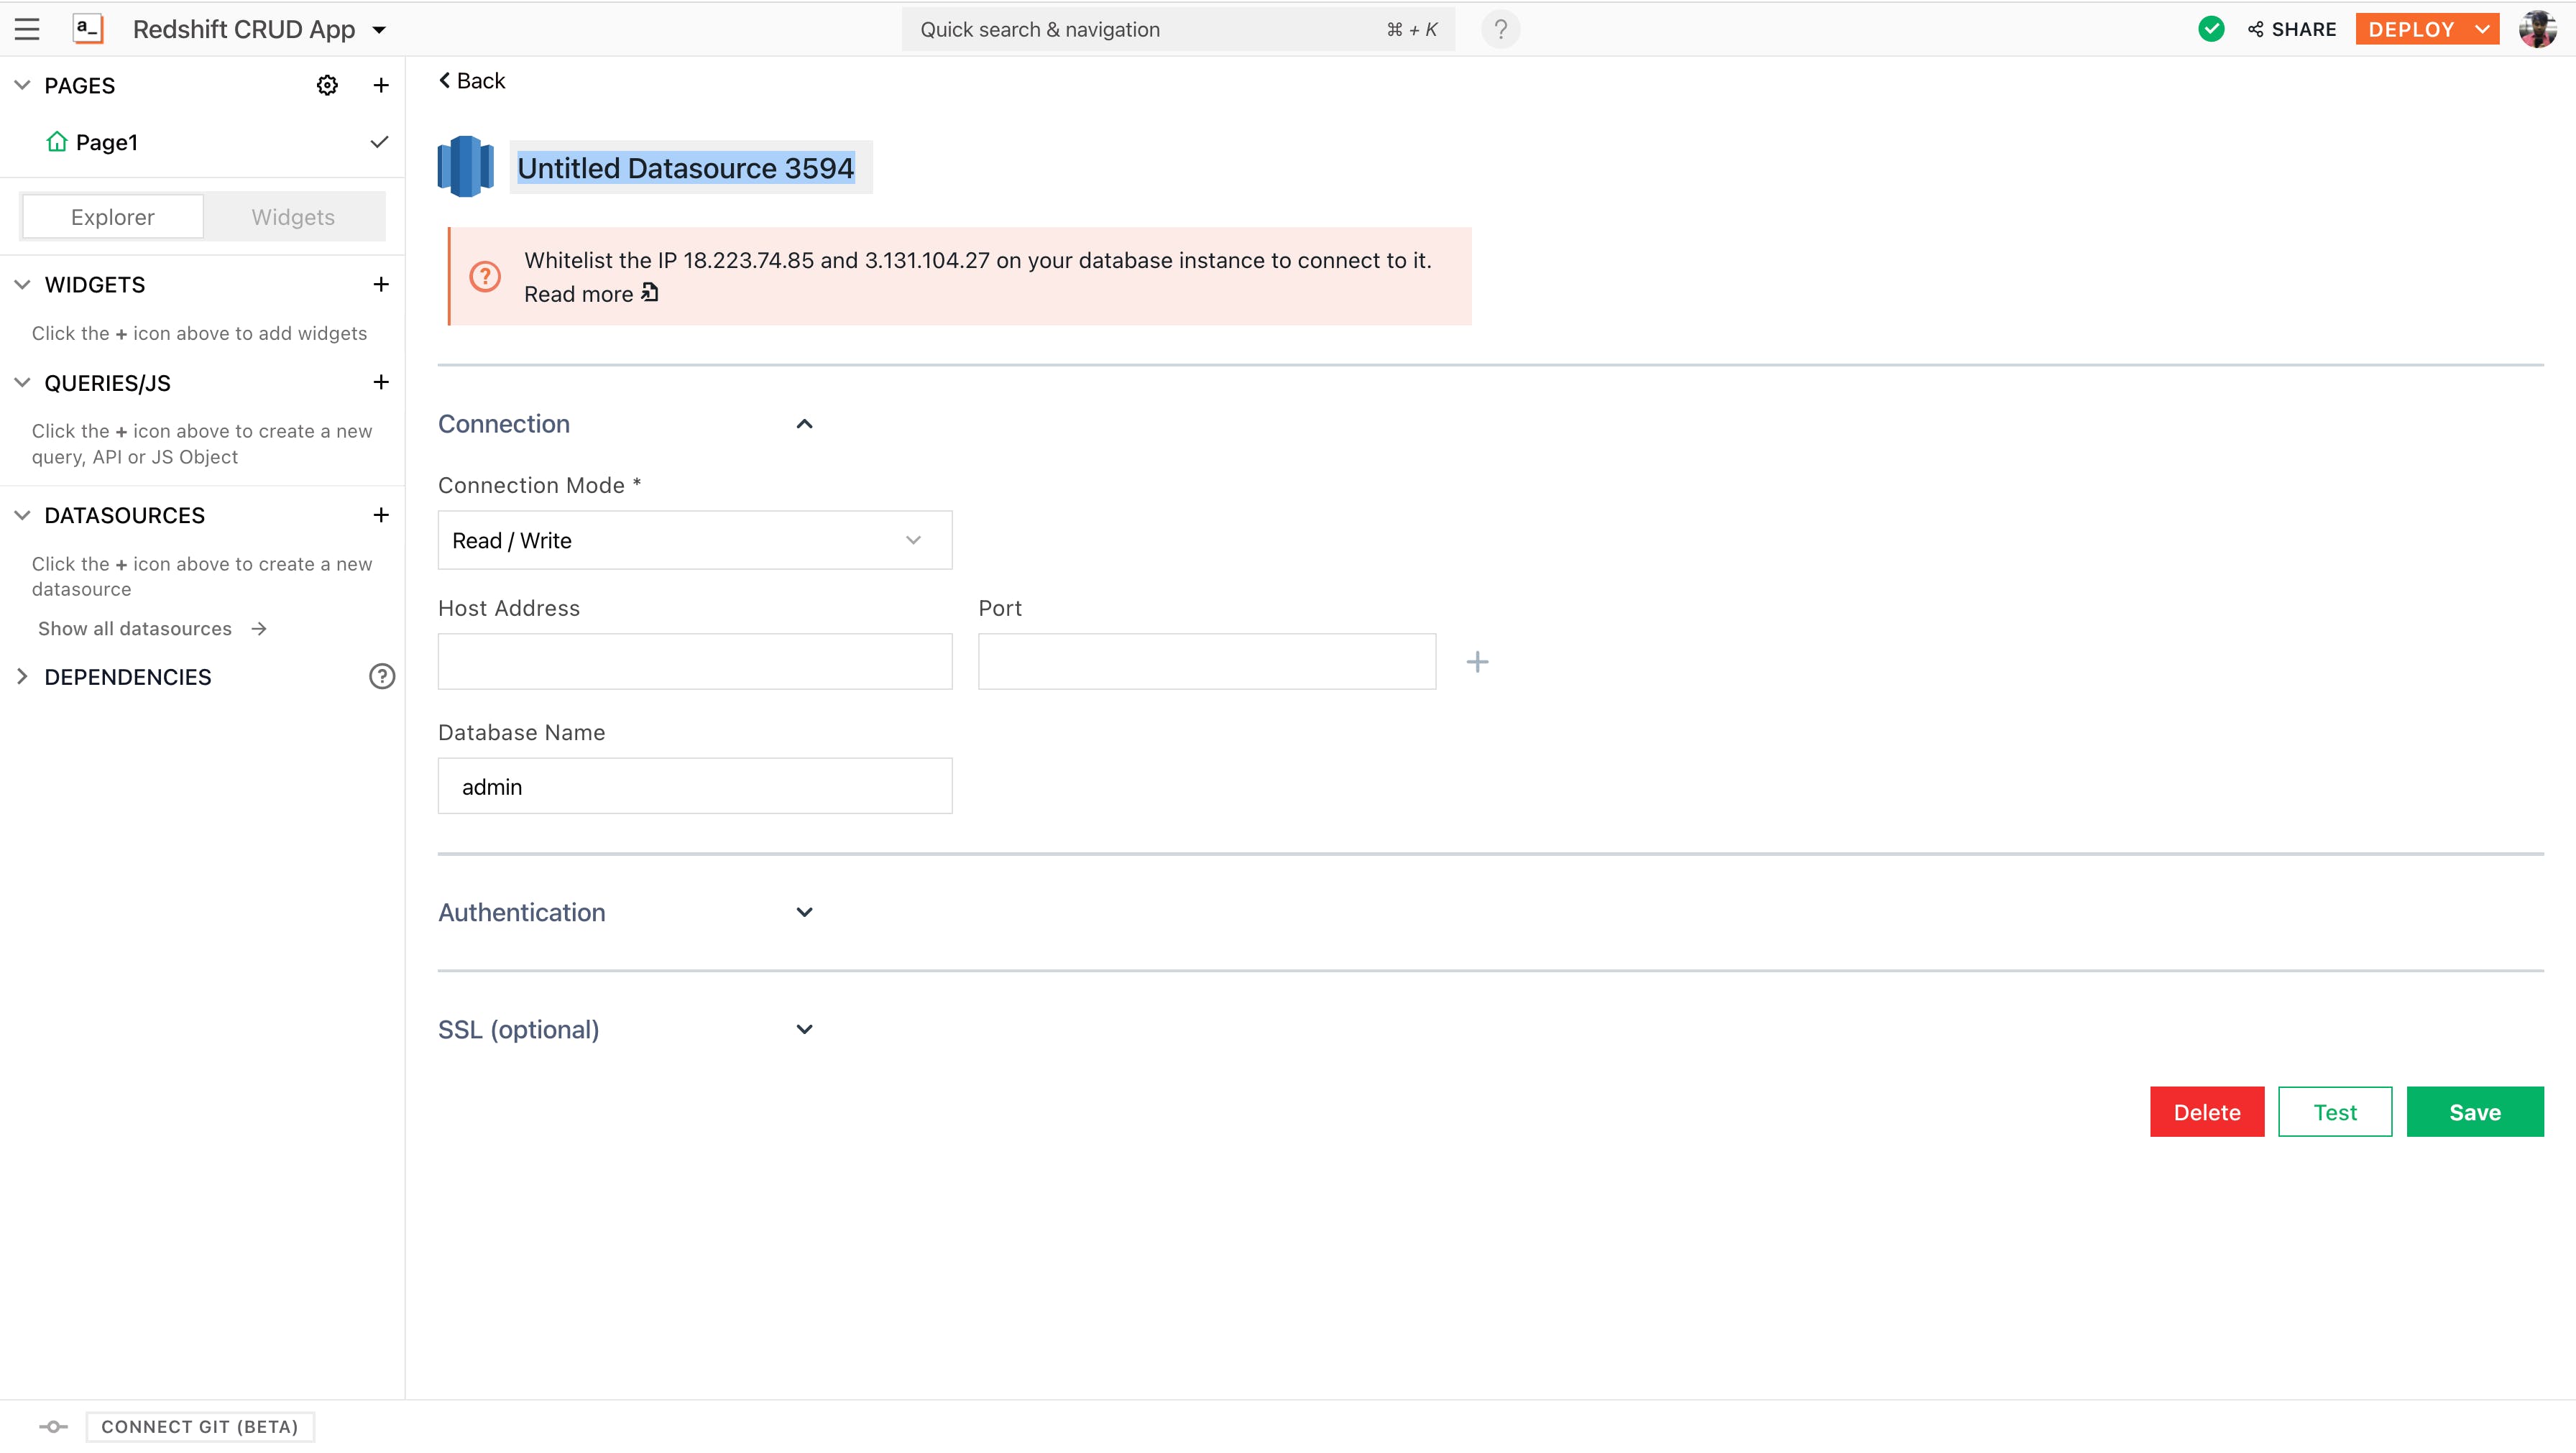Collapse the Connection section
The height and width of the screenshot is (1453, 2576).
click(x=804, y=424)
